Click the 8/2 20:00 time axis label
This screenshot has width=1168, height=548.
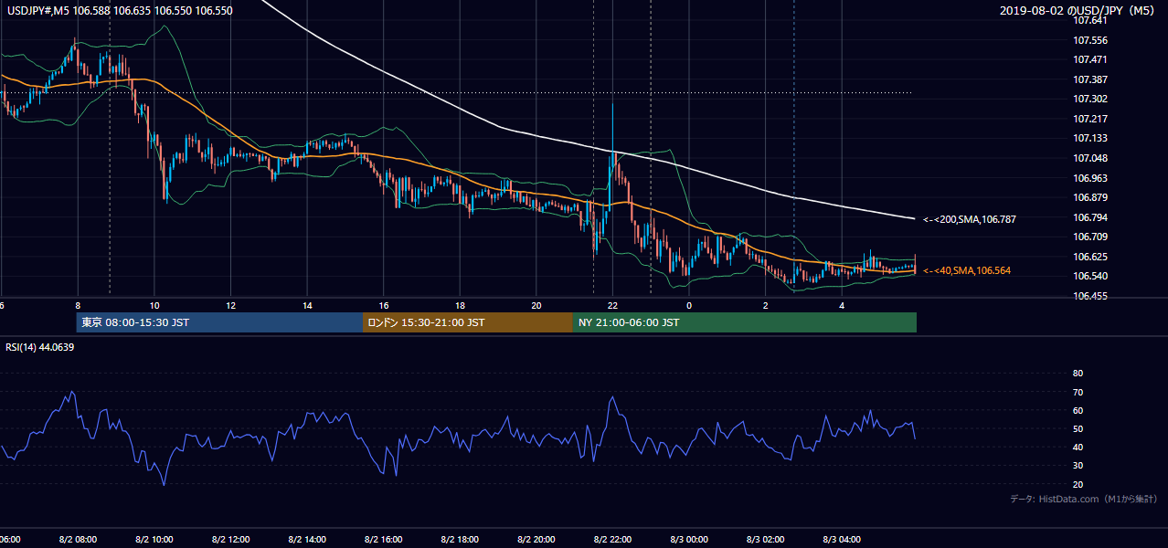(x=536, y=539)
